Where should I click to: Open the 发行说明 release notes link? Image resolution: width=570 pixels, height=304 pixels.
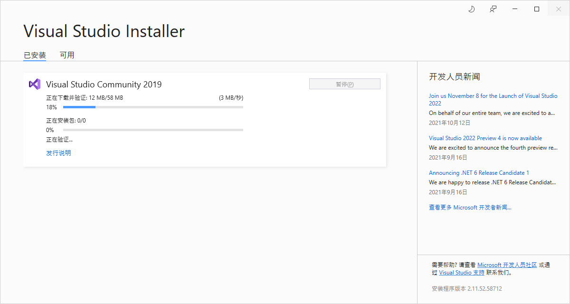[58, 153]
